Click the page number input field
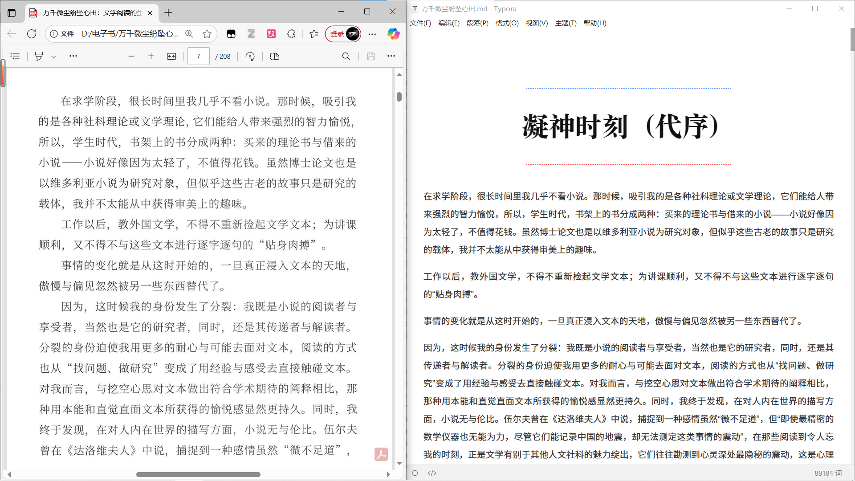 click(199, 56)
